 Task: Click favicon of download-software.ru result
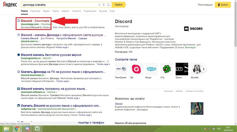tap(19, 89)
